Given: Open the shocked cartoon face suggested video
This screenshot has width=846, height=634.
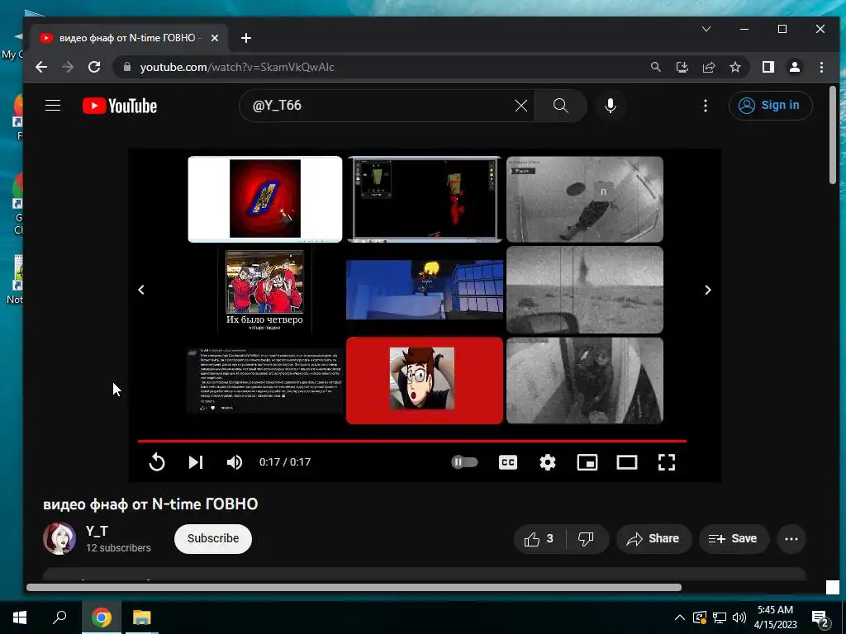Looking at the screenshot, I should pos(425,381).
